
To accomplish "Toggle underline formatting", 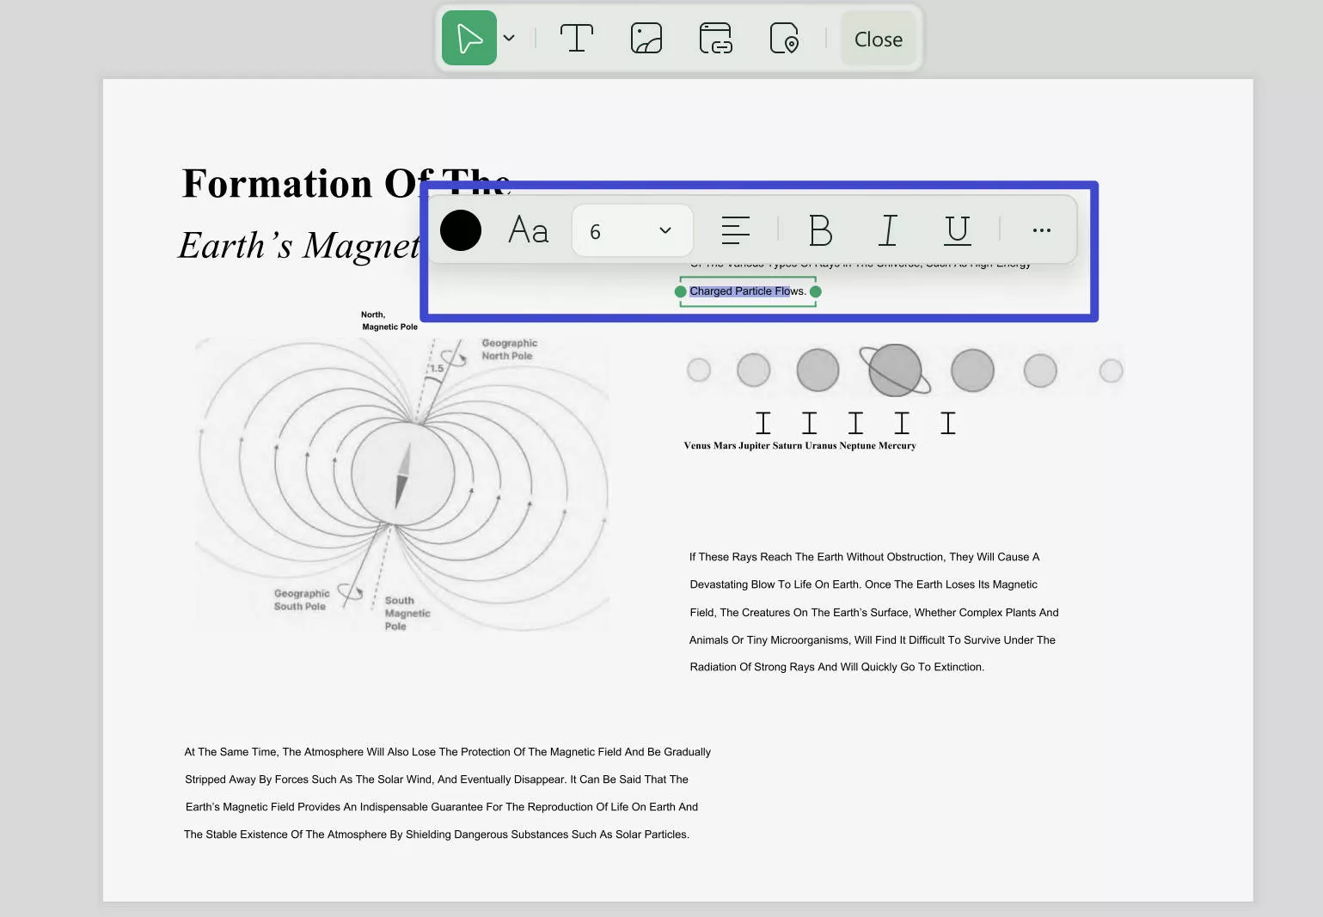I will pyautogui.click(x=958, y=230).
